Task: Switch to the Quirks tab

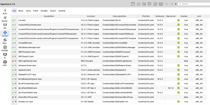Action: (53, 11)
